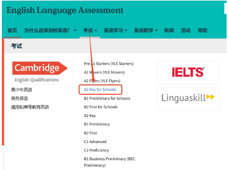This screenshot has height=170, width=228.
Task: Open the A1 Movers (YLE Movers) link
Action: click(x=104, y=72)
